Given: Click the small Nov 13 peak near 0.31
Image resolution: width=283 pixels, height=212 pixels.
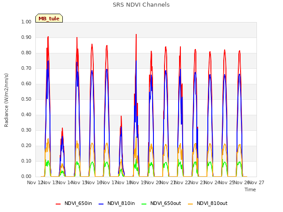Looking at the screenshot, I should (62, 128).
